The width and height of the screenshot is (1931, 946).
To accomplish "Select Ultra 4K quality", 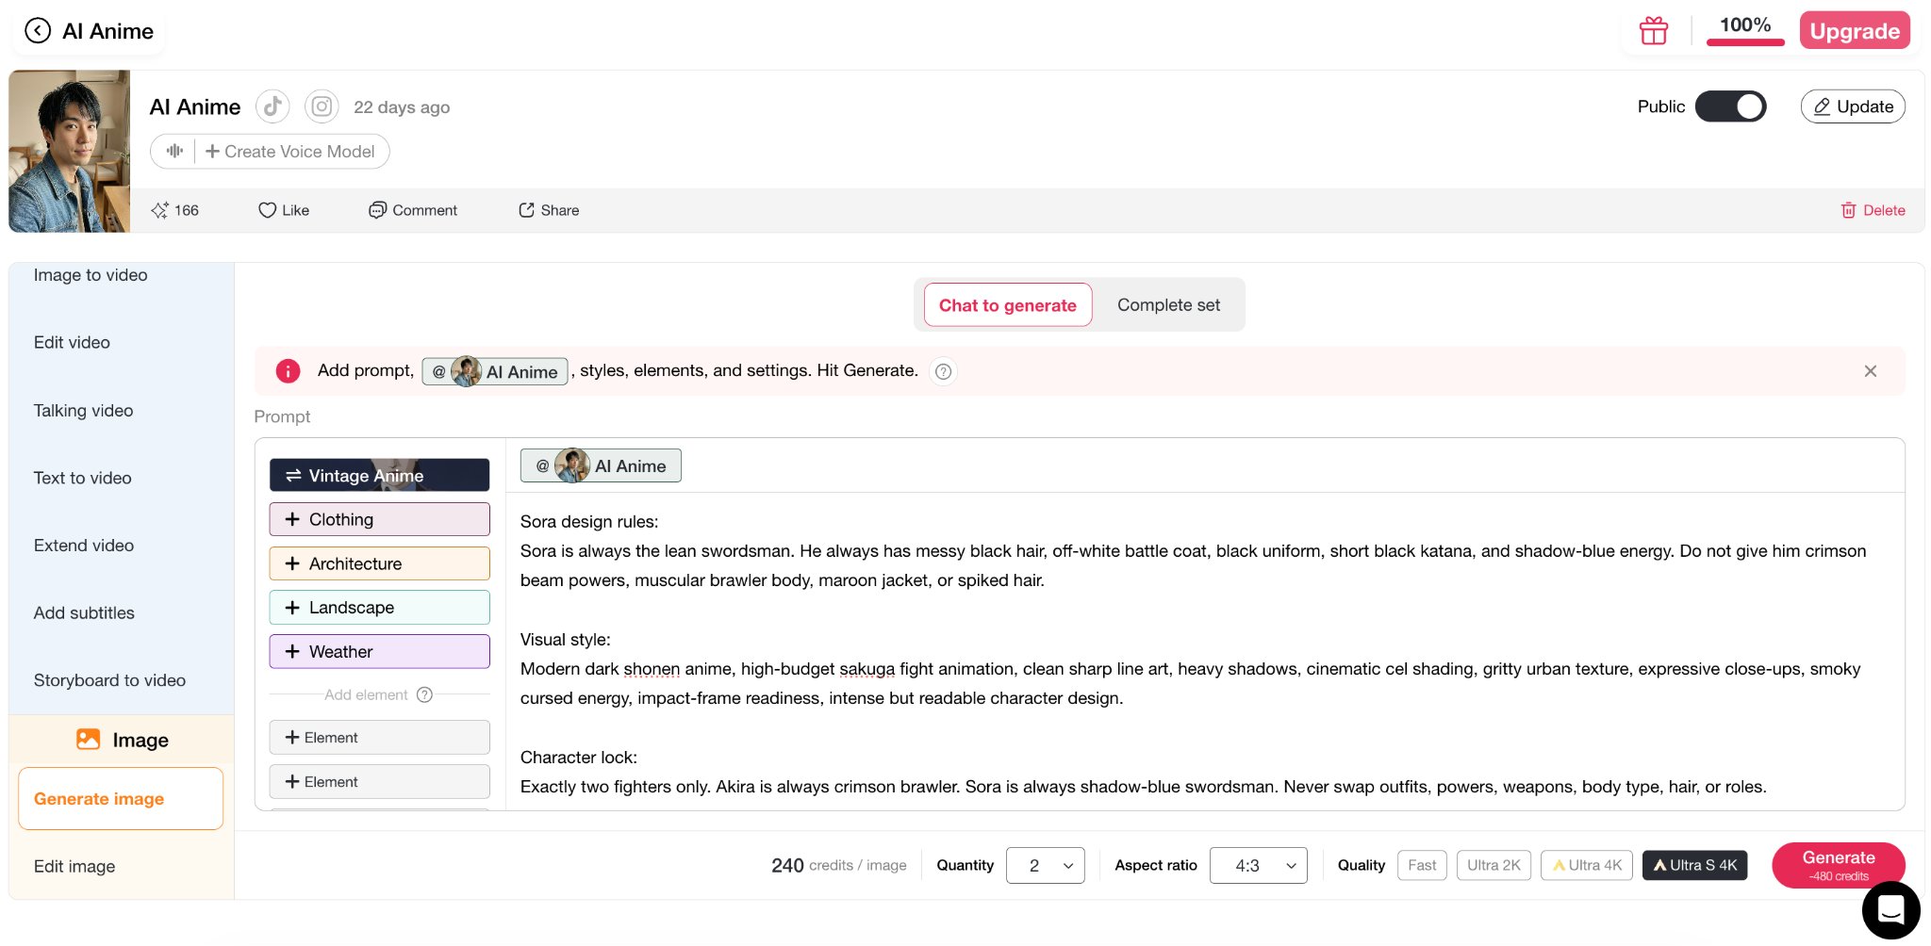I will (1587, 865).
